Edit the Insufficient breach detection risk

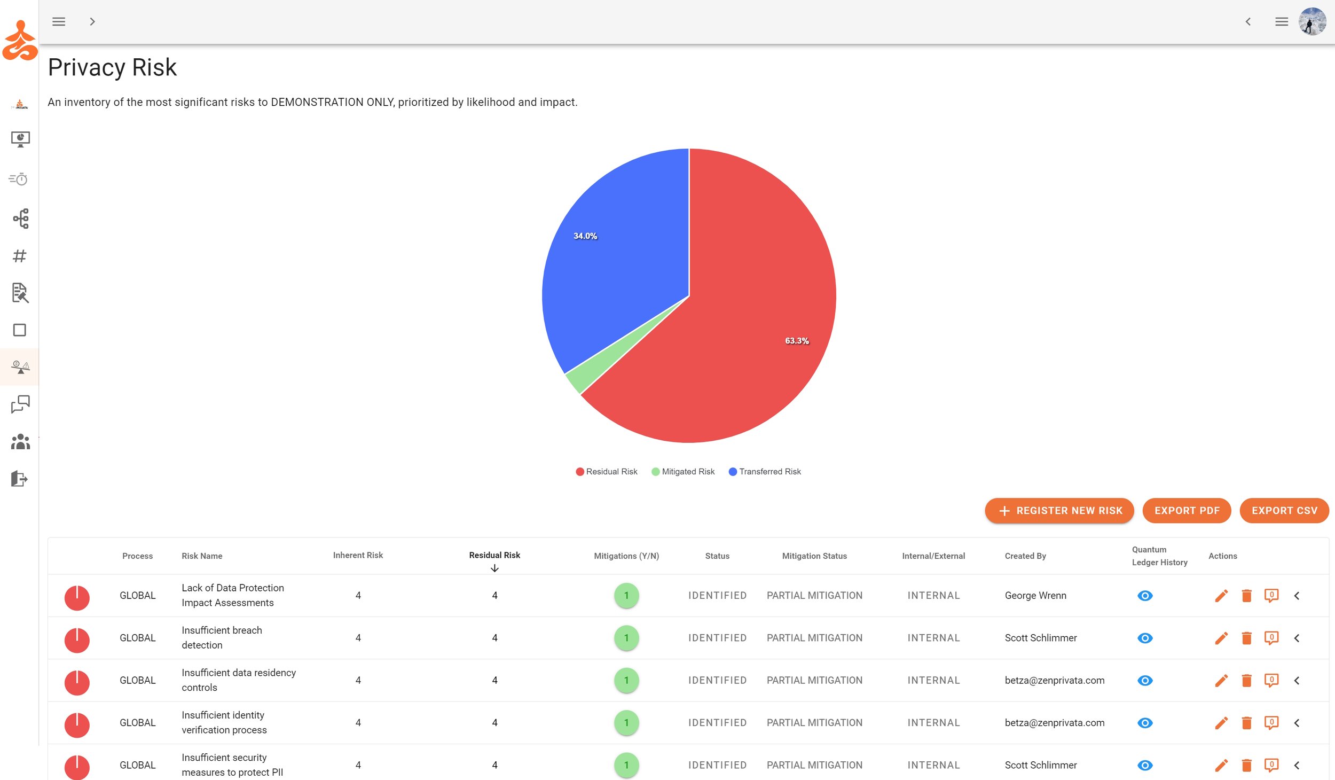[x=1221, y=638]
